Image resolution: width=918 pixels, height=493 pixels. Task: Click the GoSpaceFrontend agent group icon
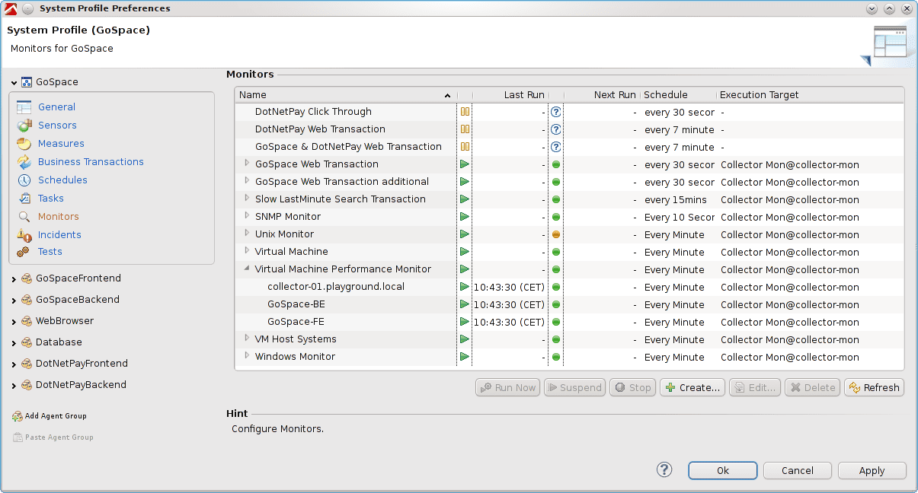[27, 278]
